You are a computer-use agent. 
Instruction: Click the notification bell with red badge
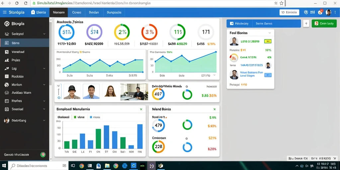[x=320, y=12]
